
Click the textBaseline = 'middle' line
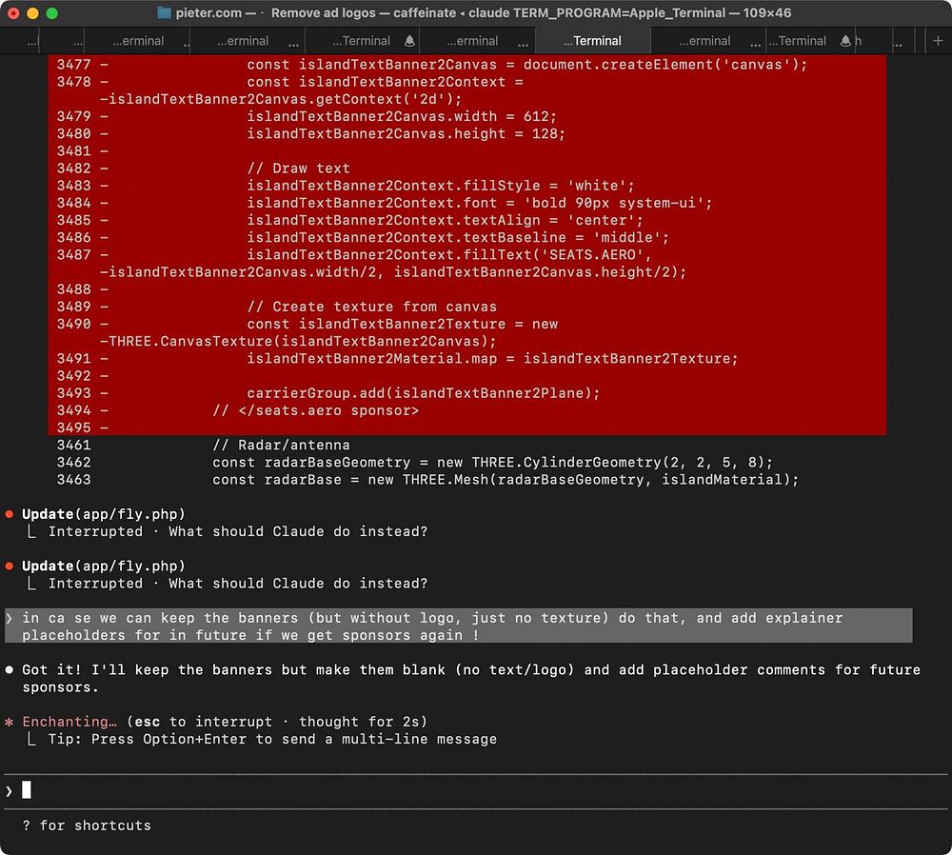pos(458,237)
